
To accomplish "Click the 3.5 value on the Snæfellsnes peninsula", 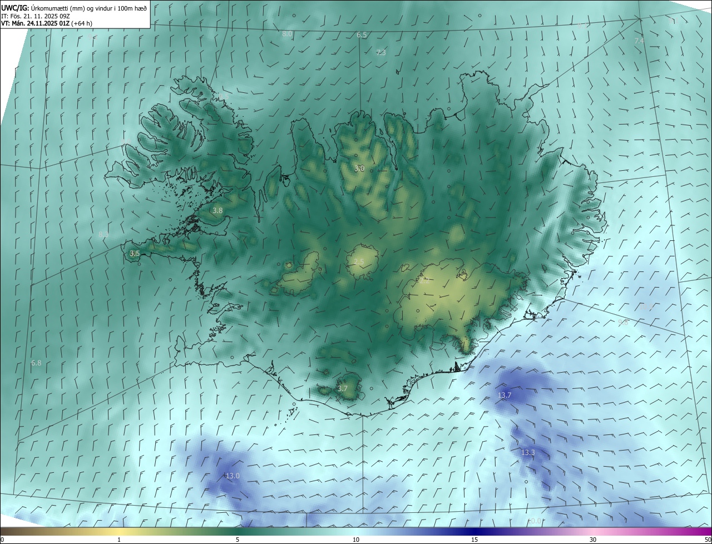I will (135, 254).
